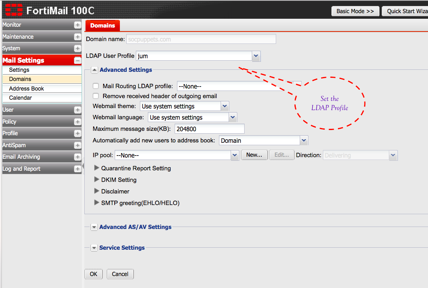Open the IP pool dropdown
The image size is (428, 288).
point(235,155)
